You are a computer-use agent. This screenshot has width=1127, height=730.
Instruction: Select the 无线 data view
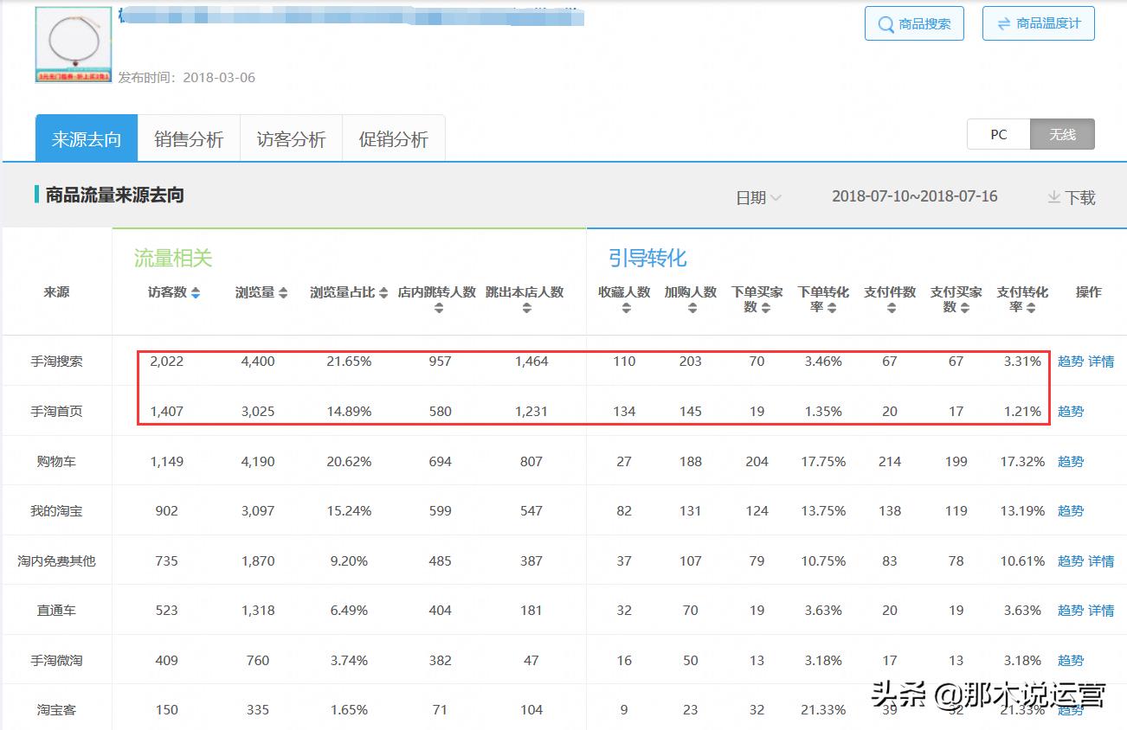point(1062,134)
